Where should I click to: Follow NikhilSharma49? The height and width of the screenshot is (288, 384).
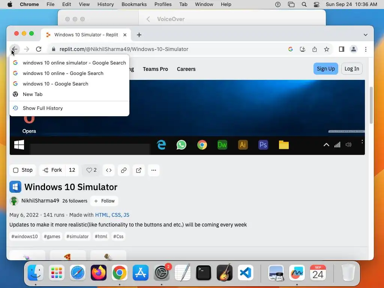point(104,201)
